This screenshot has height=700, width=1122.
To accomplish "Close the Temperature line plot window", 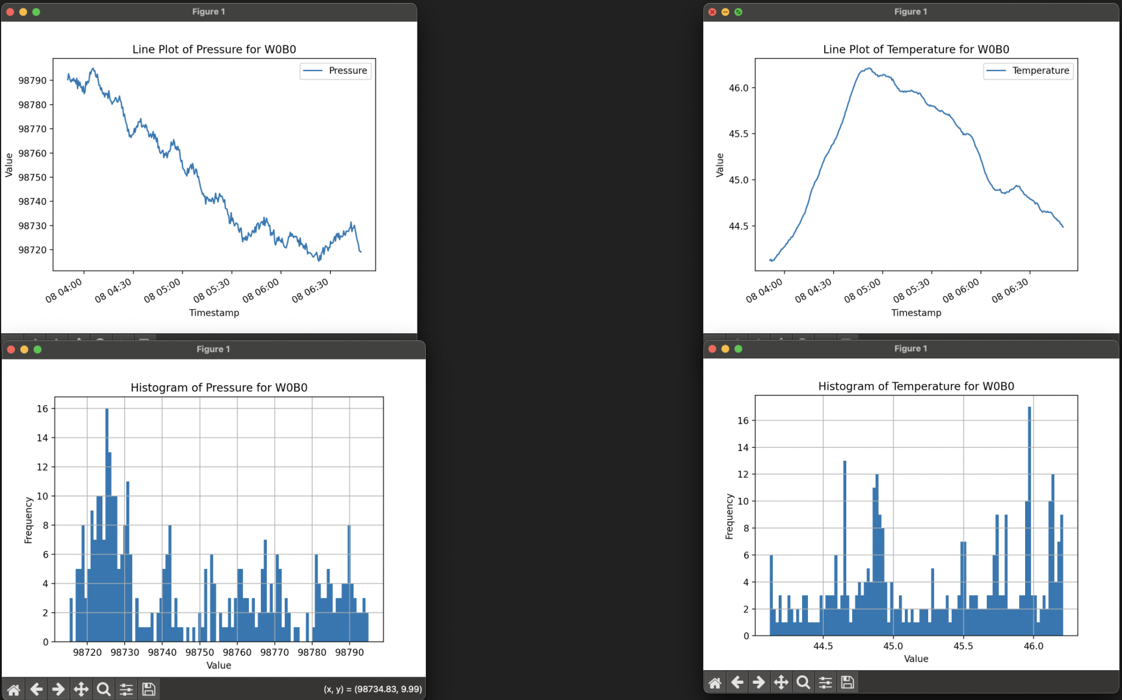I will click(x=712, y=12).
